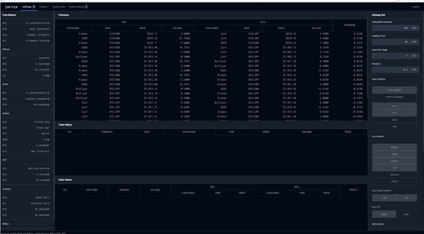Switch to the Trading Stats tab
This screenshot has width=424, height=234.
click(58, 7)
